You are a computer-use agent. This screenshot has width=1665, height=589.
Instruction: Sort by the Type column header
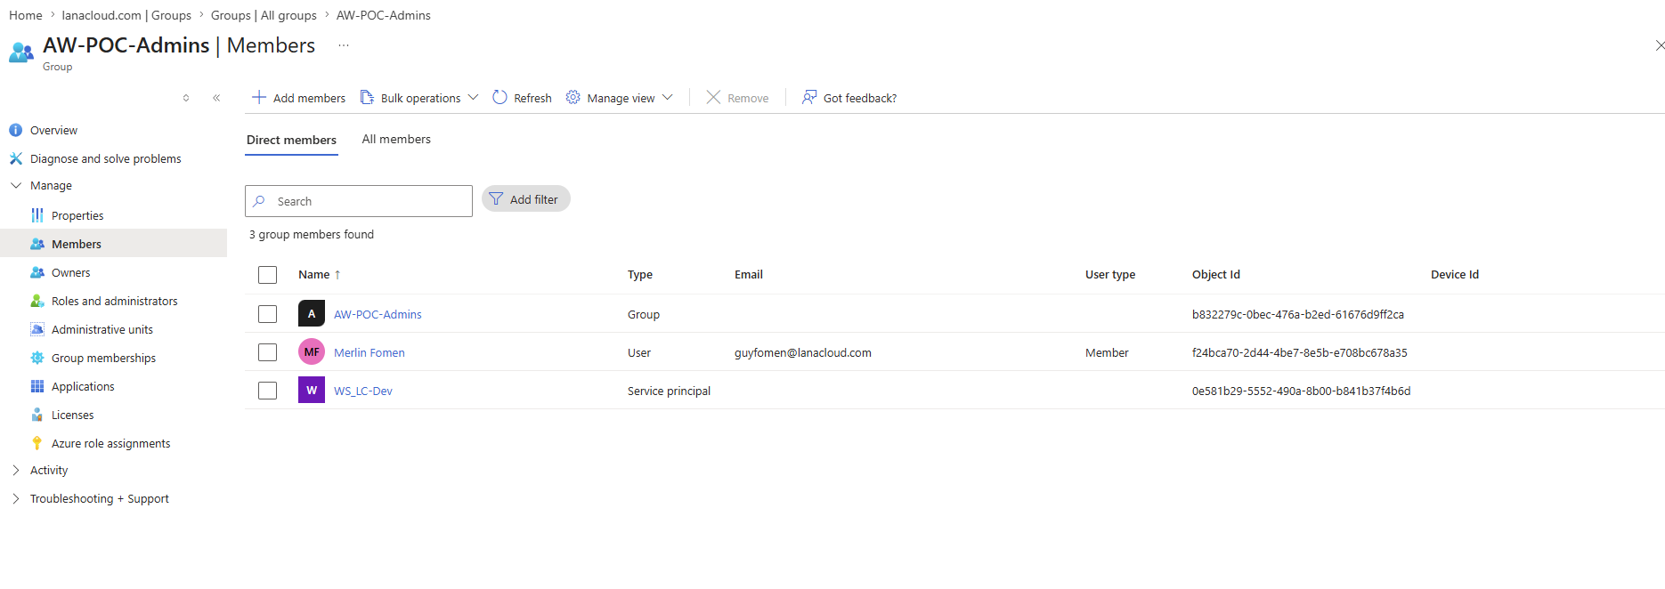coord(640,275)
